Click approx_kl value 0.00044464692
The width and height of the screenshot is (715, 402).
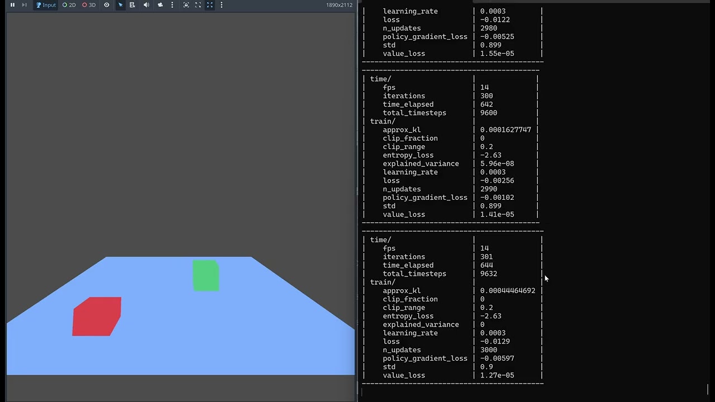point(508,290)
